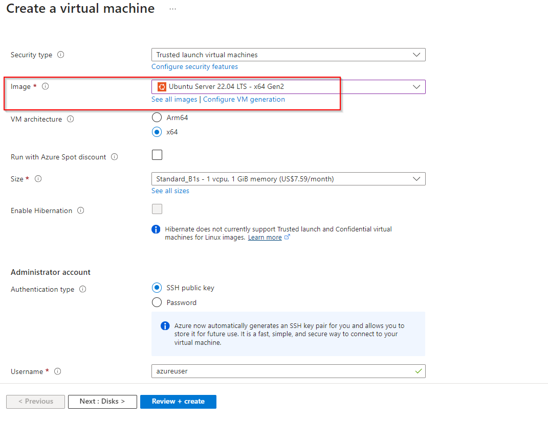Click Authentication type info icon

tap(83, 289)
